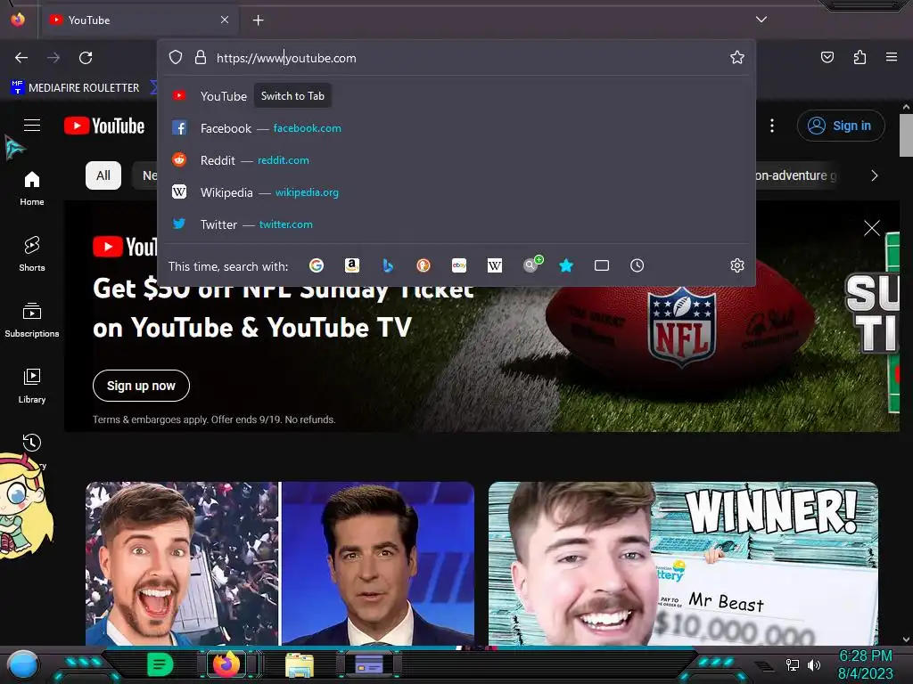913x684 pixels.
Task: Close the YouTube tab
Action: click(224, 20)
